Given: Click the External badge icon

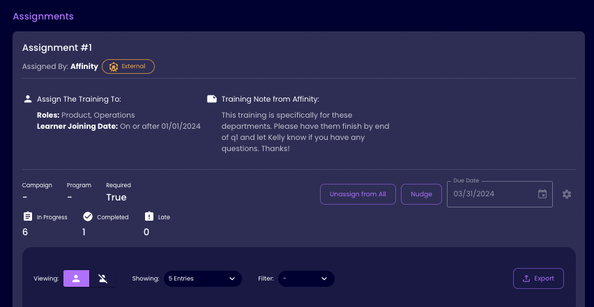Looking at the screenshot, I should 113,67.
